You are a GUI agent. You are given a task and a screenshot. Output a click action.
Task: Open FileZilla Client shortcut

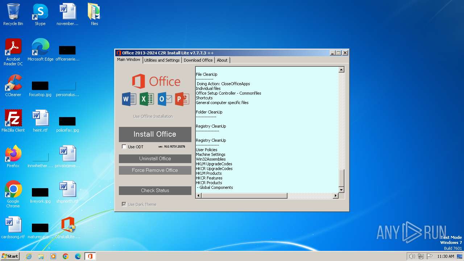click(x=13, y=121)
